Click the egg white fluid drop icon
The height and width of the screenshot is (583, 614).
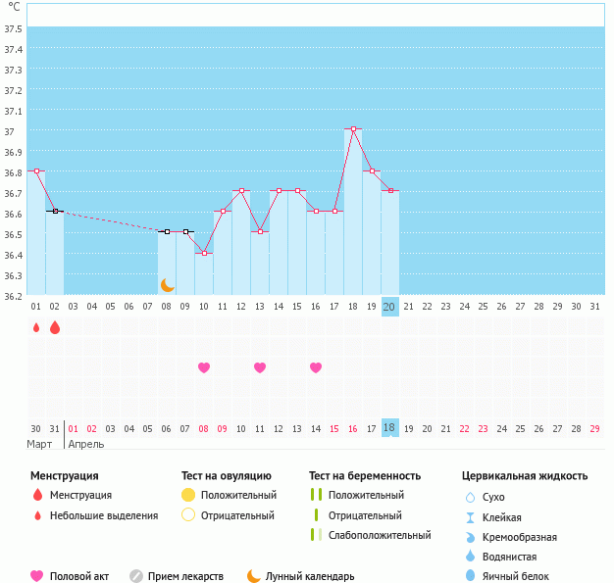coord(470,576)
